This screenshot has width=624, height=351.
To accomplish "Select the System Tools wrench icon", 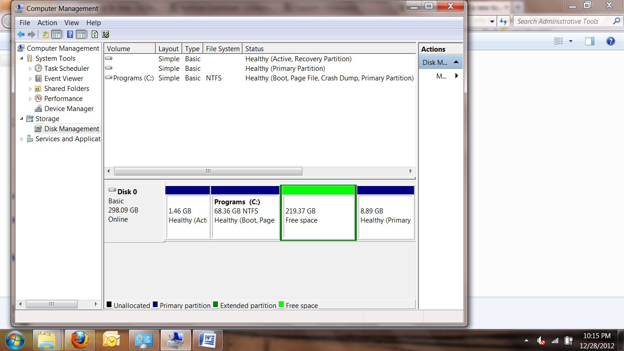I will pos(30,58).
